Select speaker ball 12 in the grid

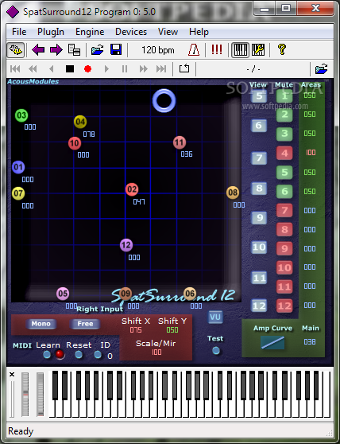[x=126, y=245]
